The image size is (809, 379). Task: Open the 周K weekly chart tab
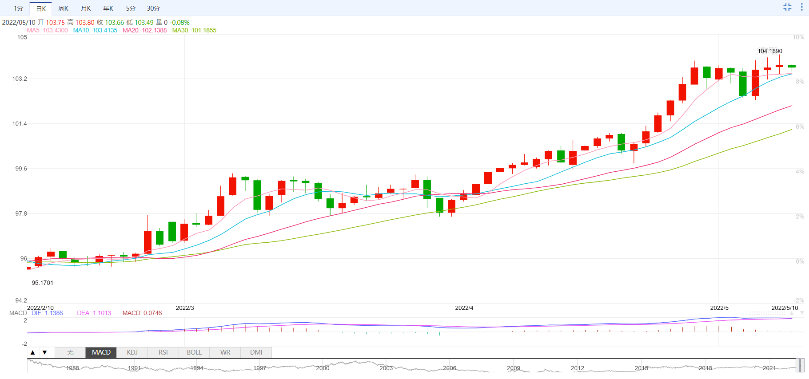[x=63, y=8]
